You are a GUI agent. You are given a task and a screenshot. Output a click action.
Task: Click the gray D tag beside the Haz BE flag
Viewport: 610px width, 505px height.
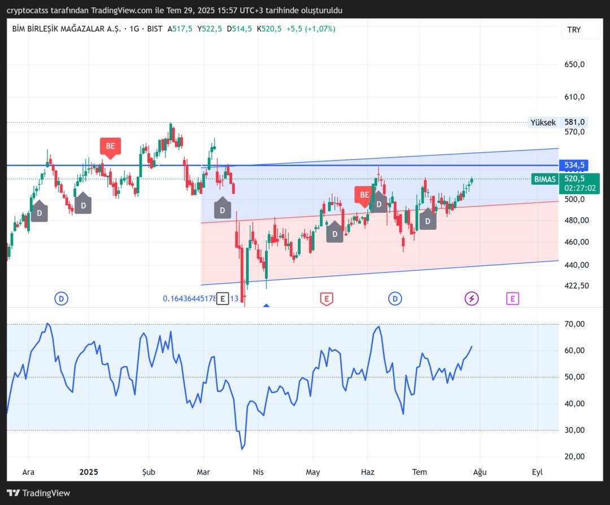click(x=379, y=202)
